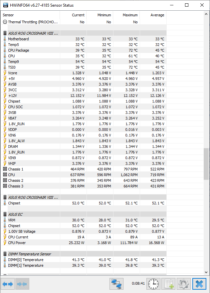Image resolution: width=210 pixels, height=293 pixels.
Task: Select the VBAT voltage row
Action: click(x=84, y=118)
